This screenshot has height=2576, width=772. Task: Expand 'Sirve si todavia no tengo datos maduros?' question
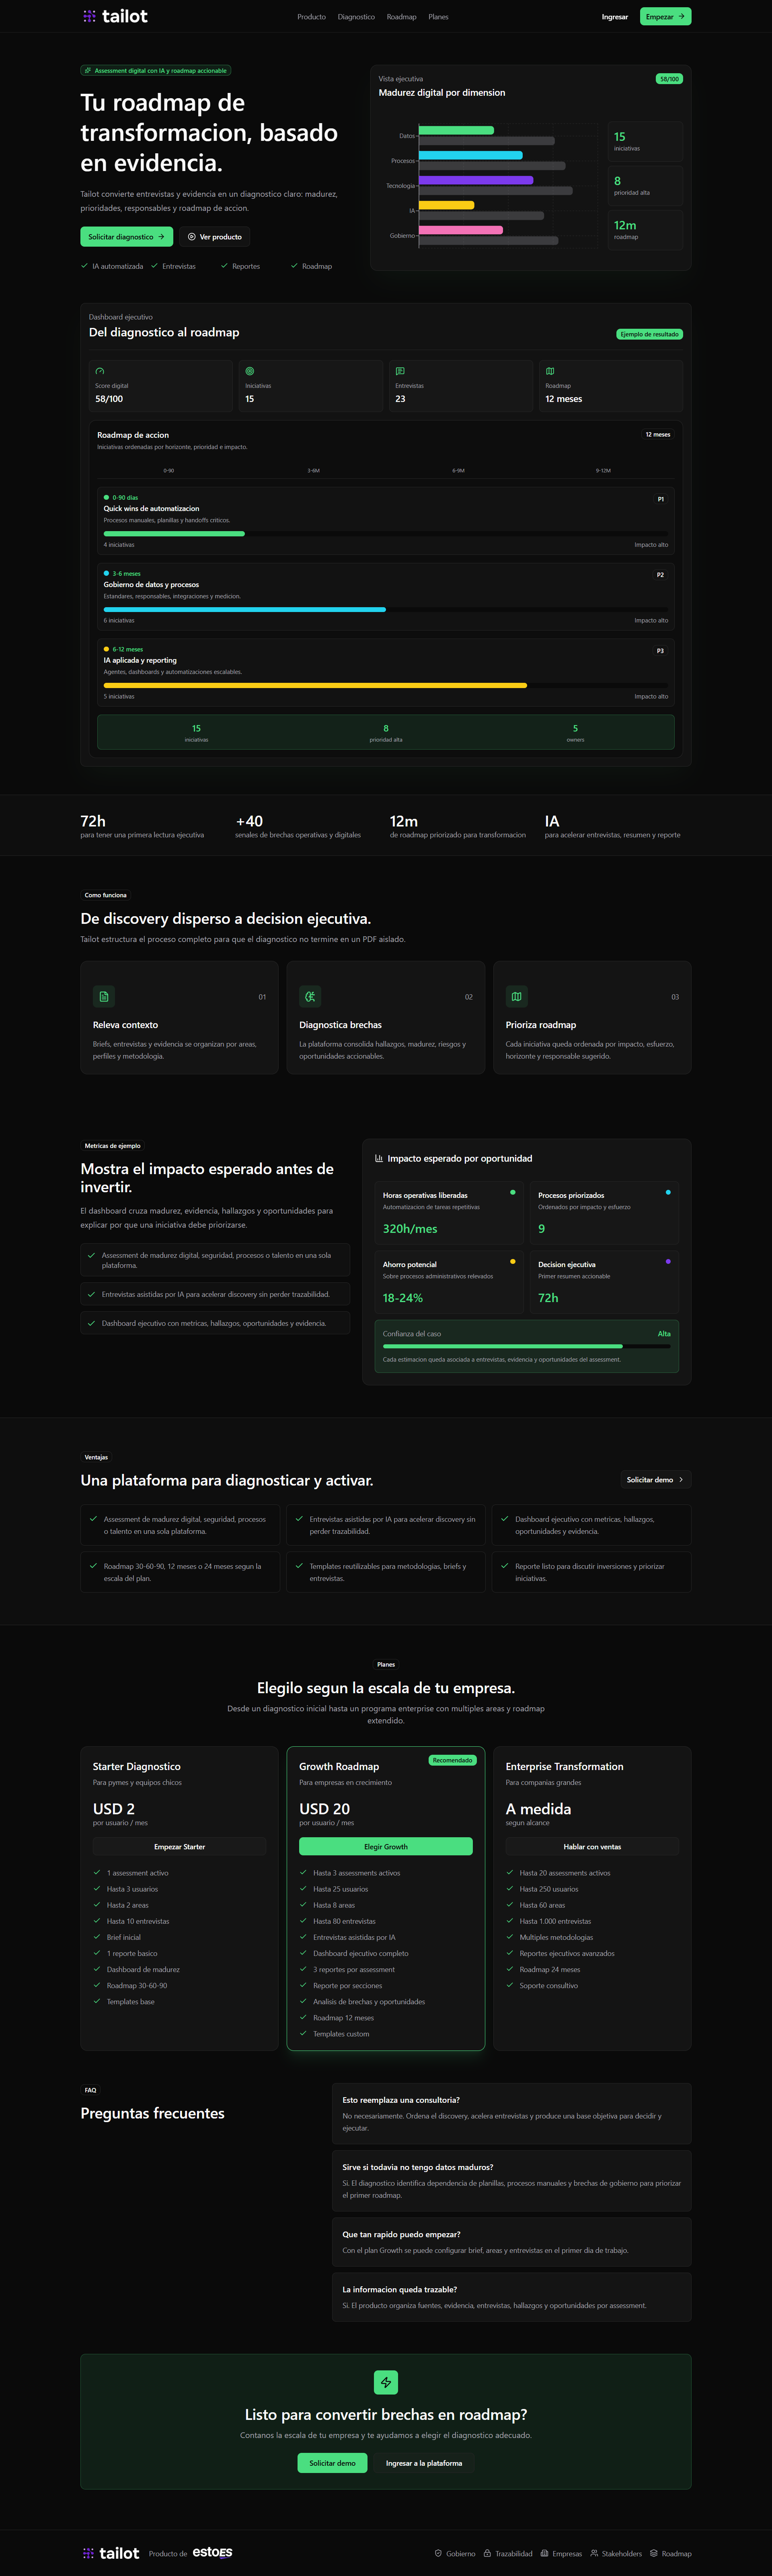click(x=511, y=2180)
